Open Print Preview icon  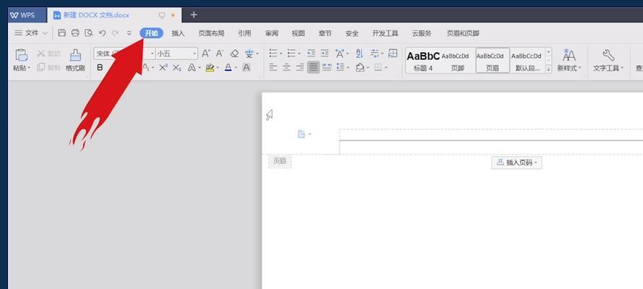tap(89, 33)
